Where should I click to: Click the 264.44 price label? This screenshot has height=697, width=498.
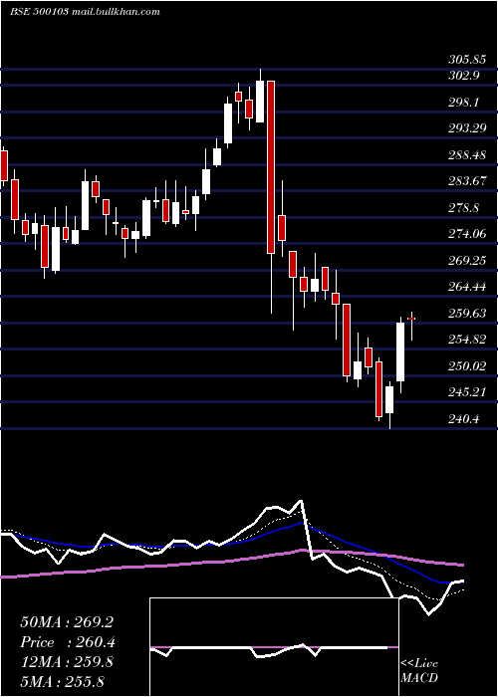[x=467, y=287]
